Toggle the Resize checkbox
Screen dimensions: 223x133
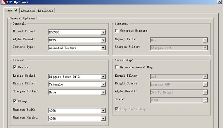click(15, 67)
